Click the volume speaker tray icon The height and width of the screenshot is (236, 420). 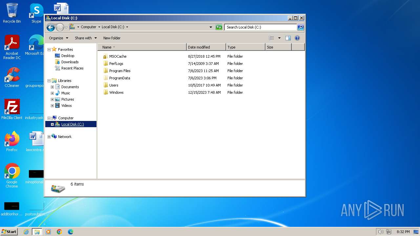381,232
